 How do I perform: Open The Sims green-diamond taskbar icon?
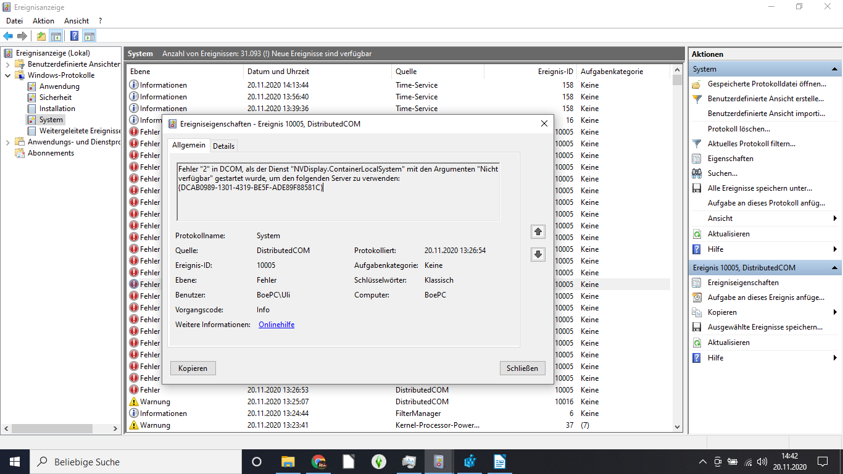click(x=379, y=462)
